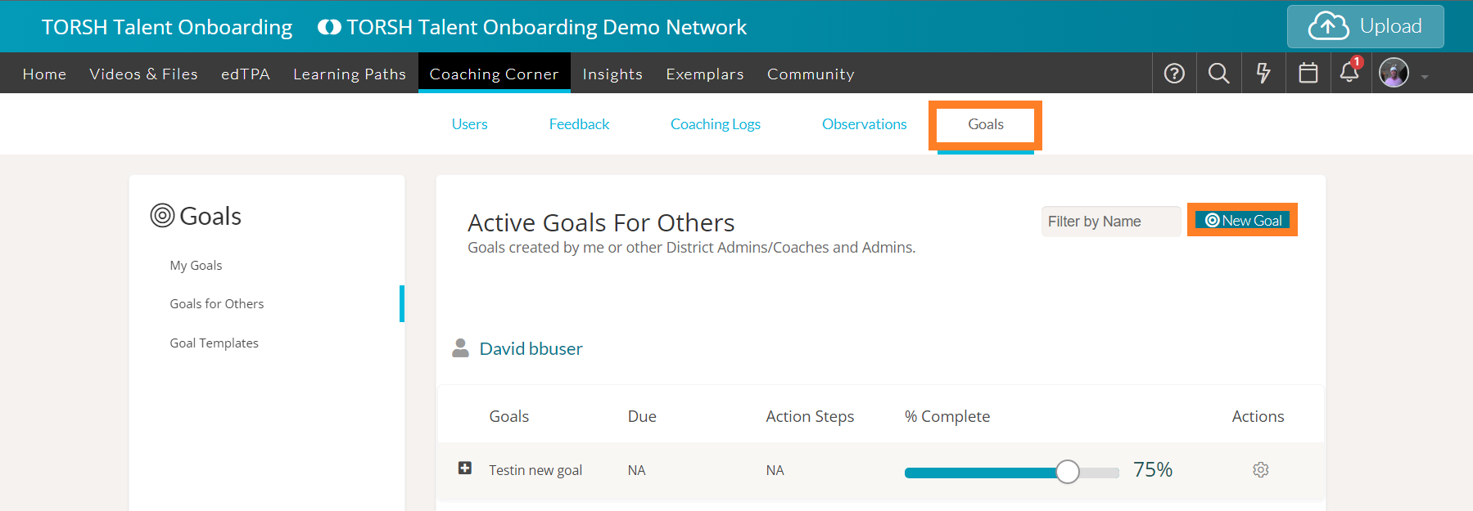The image size is (1473, 511).
Task: Open the profile dropdown arrow
Action: (x=1425, y=77)
